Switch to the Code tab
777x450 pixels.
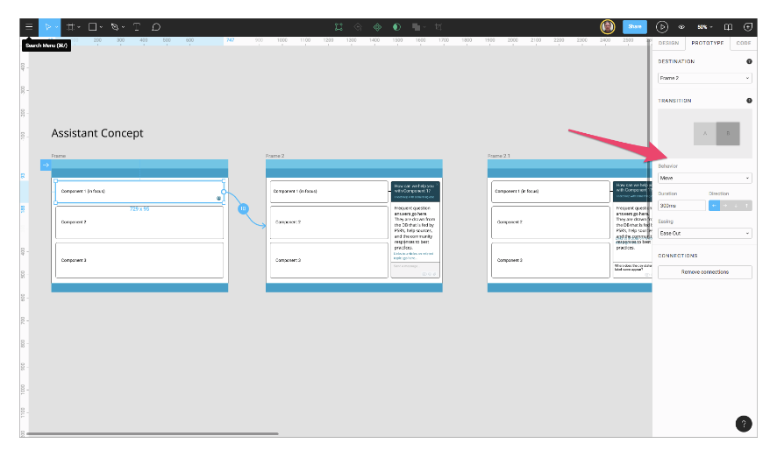point(744,43)
